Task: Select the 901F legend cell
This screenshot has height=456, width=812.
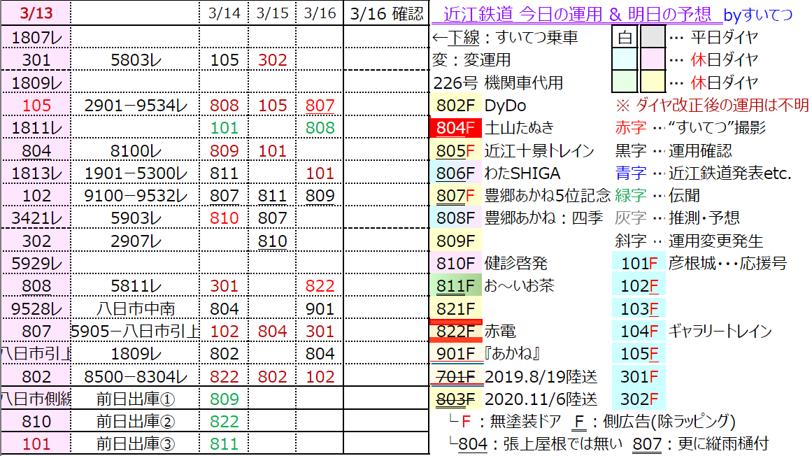Action: pos(456,354)
